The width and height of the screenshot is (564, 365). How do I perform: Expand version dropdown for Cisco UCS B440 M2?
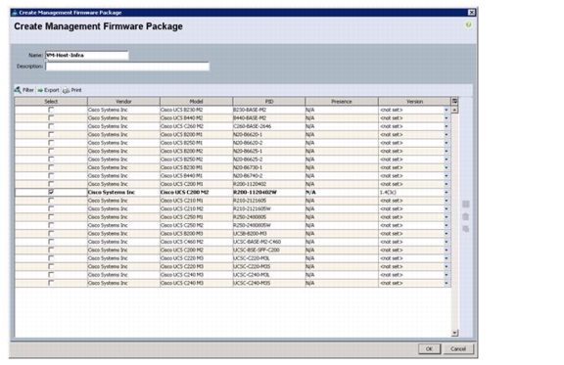click(x=446, y=118)
